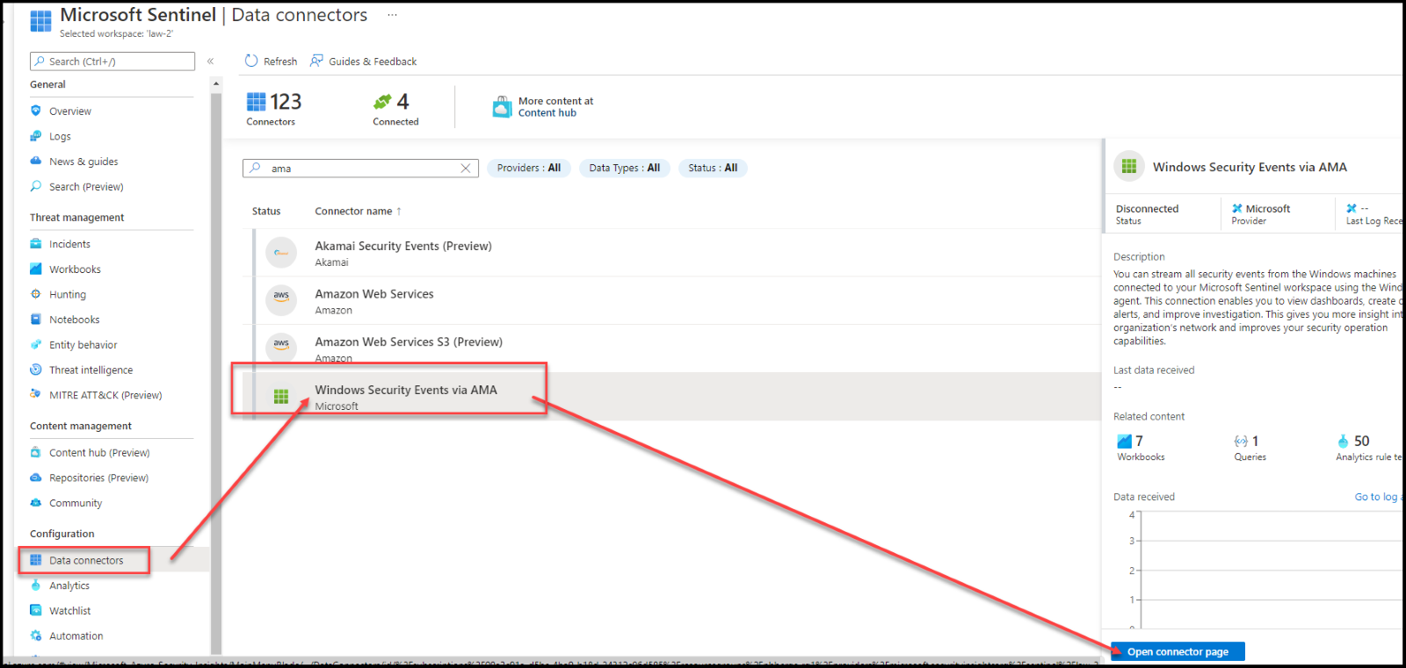Select Hunting in the sidebar
This screenshot has height=668, width=1406.
click(x=68, y=294)
